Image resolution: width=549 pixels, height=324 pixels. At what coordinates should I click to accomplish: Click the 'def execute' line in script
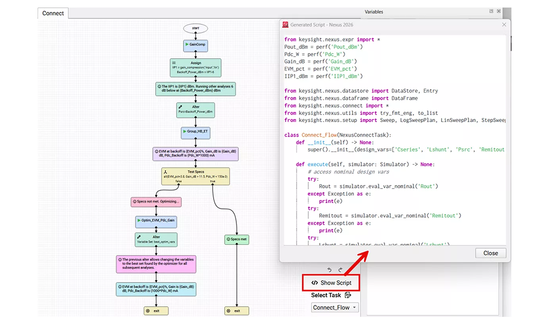365,164
